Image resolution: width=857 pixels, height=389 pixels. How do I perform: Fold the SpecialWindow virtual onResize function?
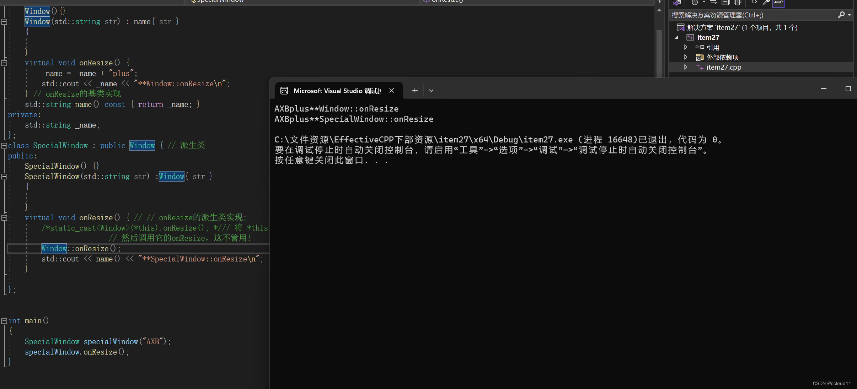click(x=4, y=218)
